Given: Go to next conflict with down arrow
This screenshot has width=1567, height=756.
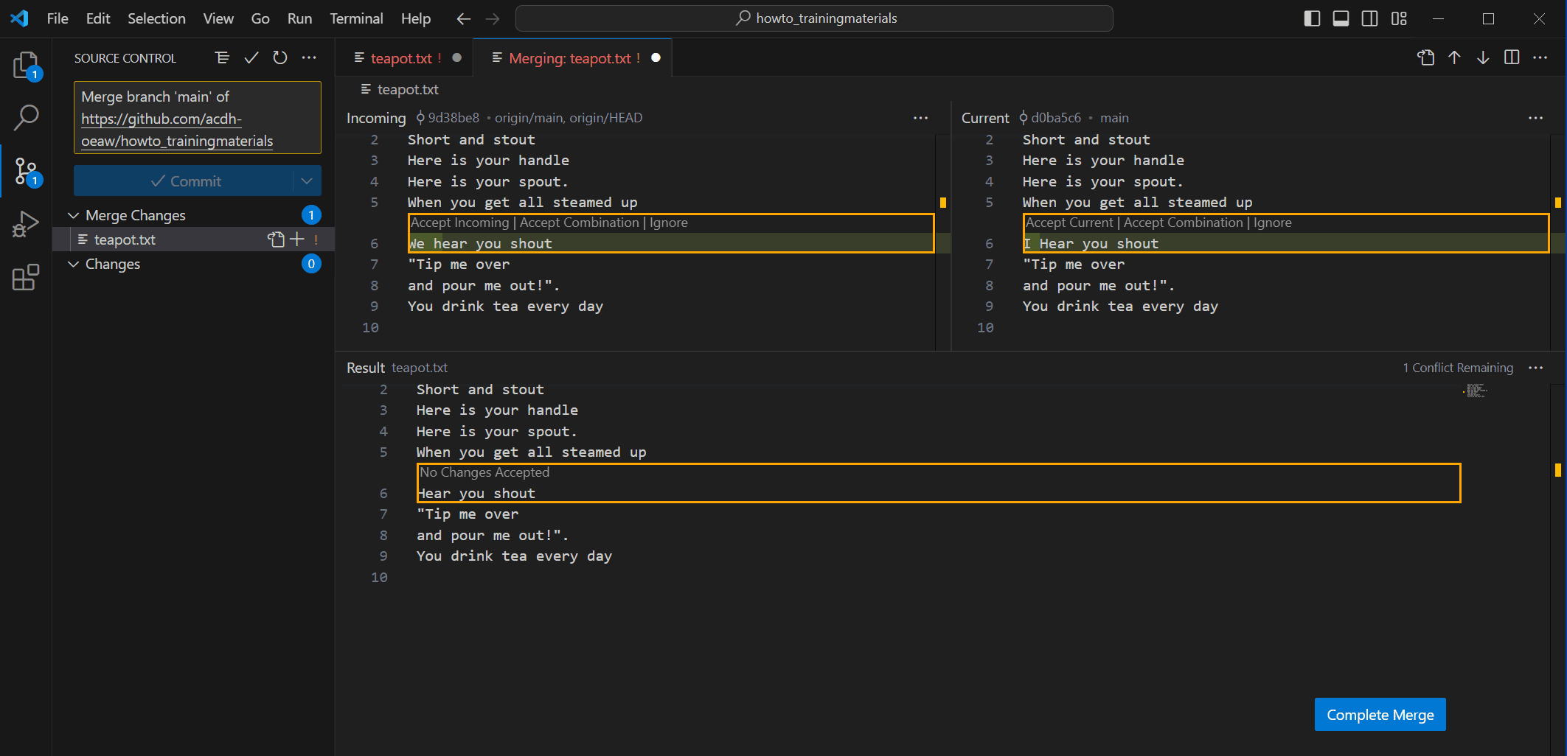Looking at the screenshot, I should pos(1483,57).
